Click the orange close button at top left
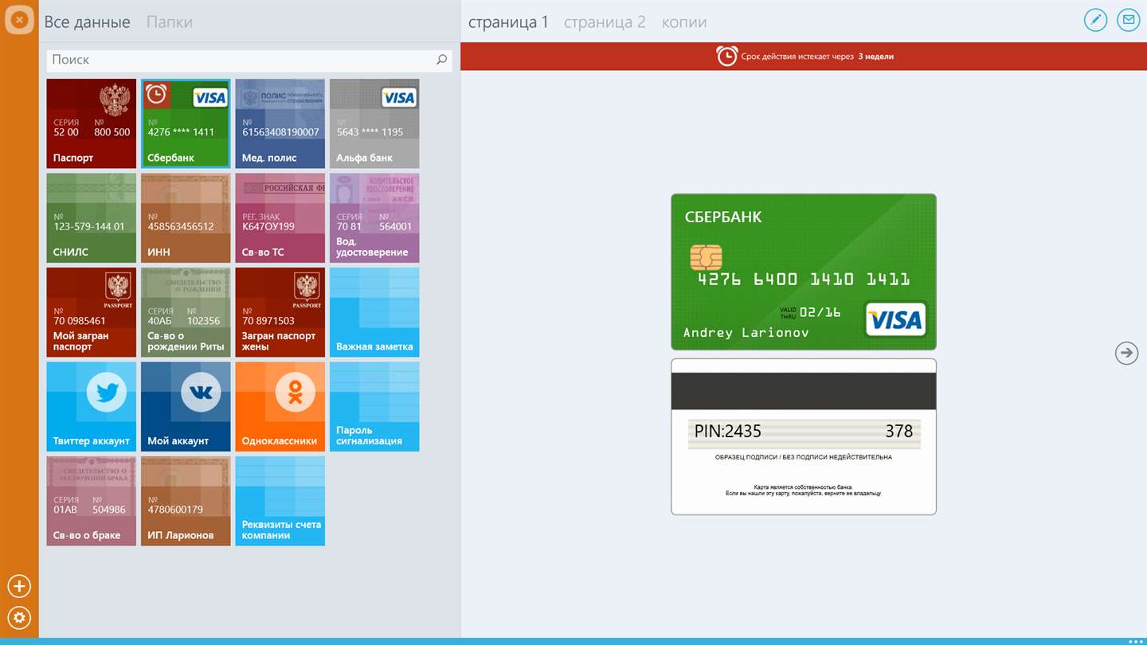The width and height of the screenshot is (1147, 645). pos(19,19)
